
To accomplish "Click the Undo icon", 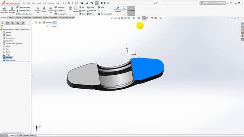I will tap(91, 3).
